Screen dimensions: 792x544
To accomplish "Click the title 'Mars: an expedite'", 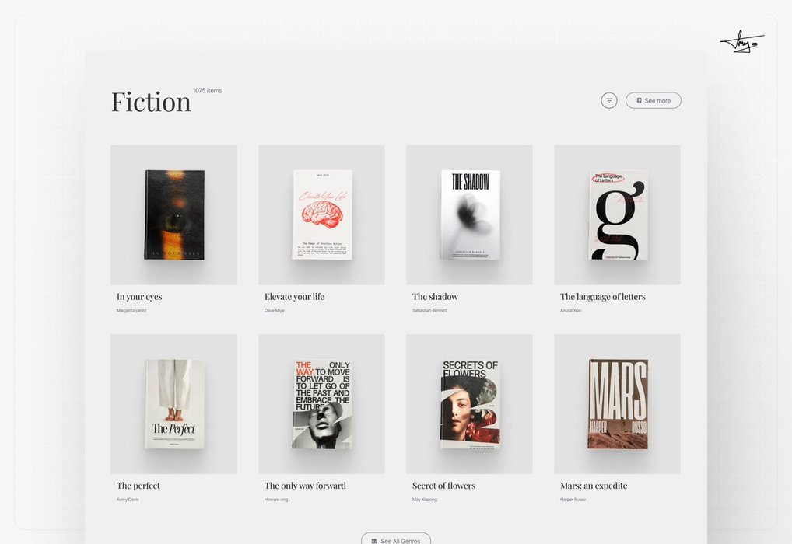I will [594, 486].
